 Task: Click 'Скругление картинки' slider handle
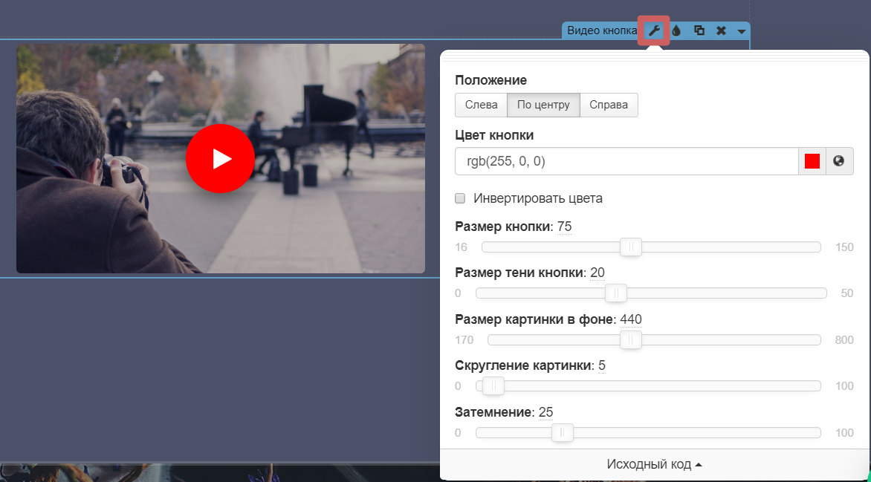pos(493,385)
